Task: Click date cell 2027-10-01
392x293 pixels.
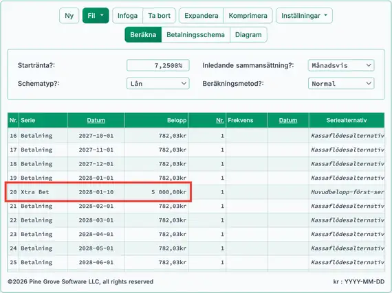Action: coord(96,136)
